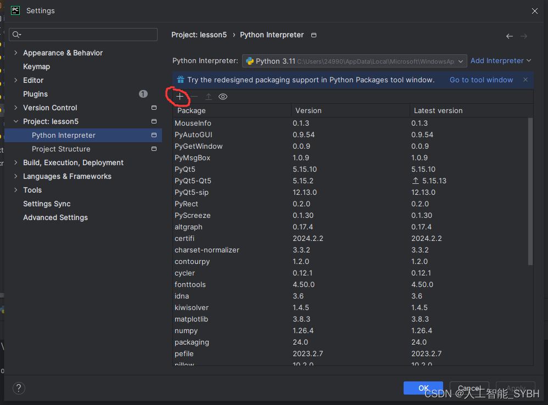
Task: Dismiss the redesigned packaging support banner
Action: (525, 80)
